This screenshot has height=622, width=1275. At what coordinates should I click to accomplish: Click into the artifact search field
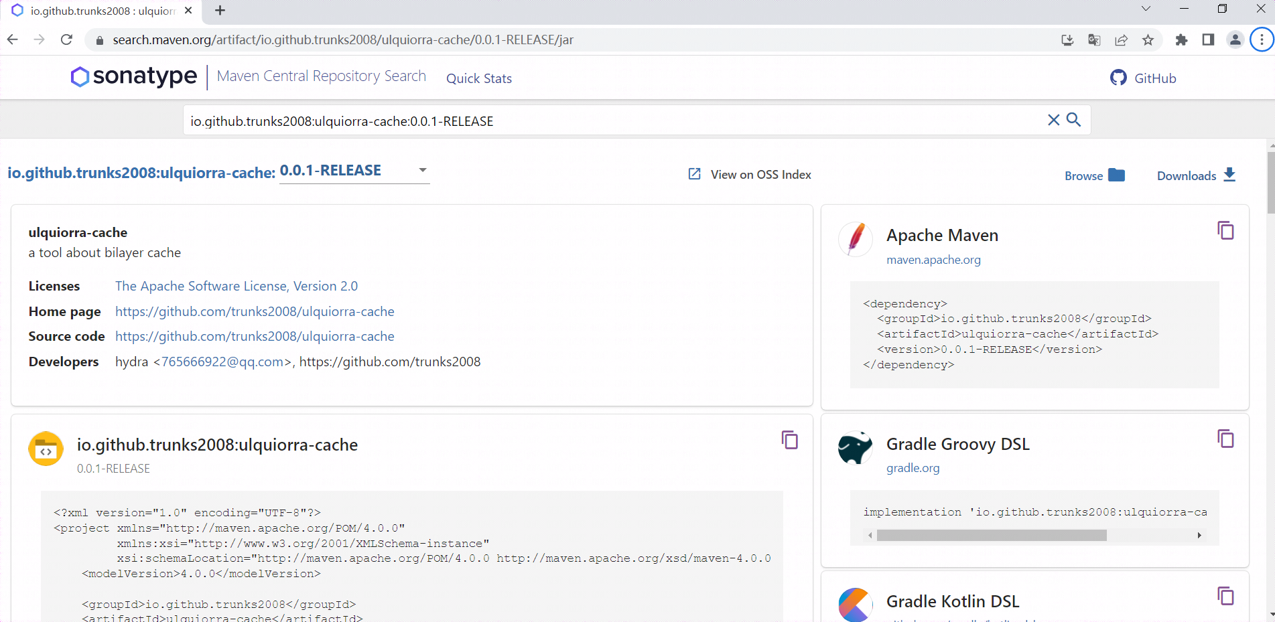(x=613, y=121)
